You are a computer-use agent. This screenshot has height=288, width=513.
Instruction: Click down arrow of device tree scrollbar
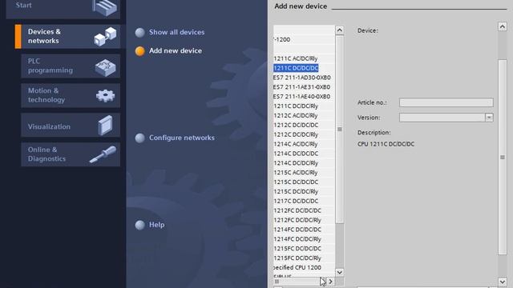pos(340,272)
